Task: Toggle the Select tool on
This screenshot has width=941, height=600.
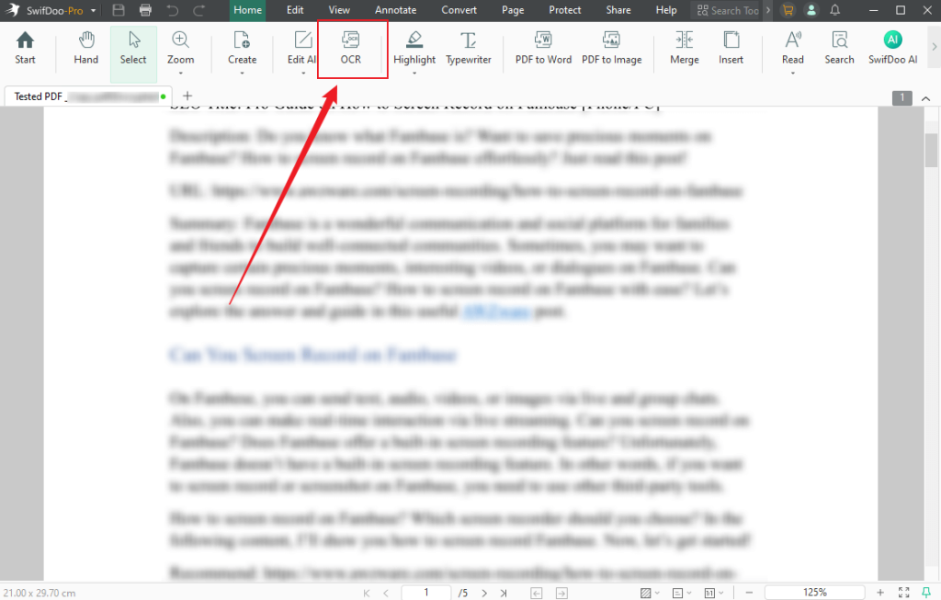Action: point(132,48)
